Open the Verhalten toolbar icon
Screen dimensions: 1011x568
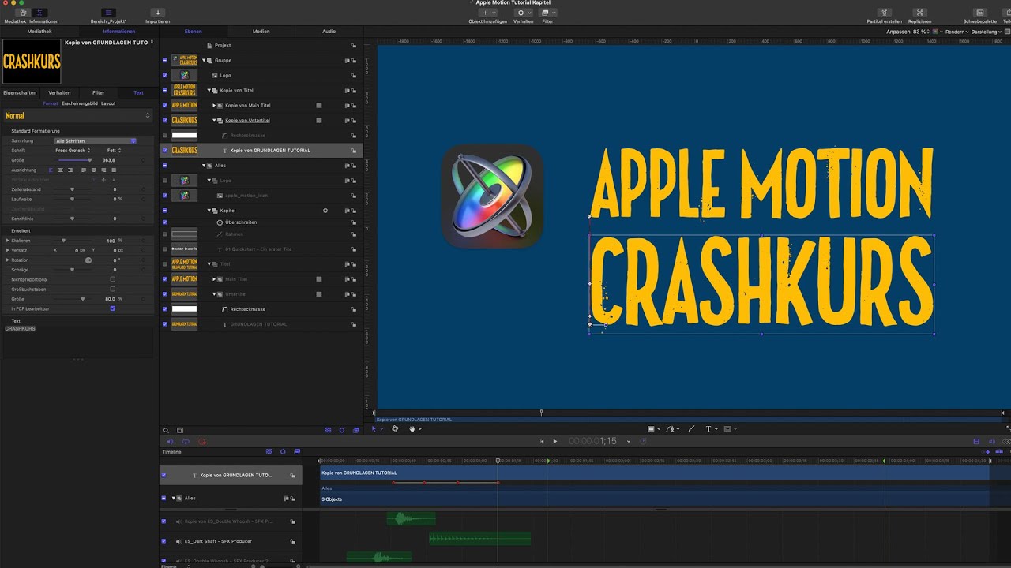(523, 13)
